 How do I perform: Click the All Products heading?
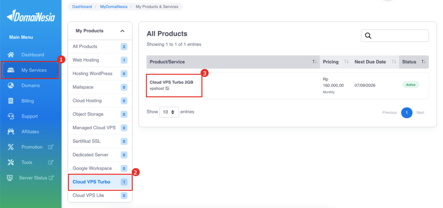coord(167,34)
